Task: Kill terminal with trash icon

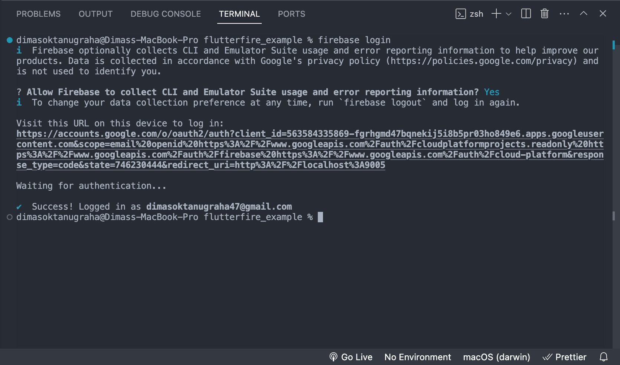Action: tap(545, 14)
